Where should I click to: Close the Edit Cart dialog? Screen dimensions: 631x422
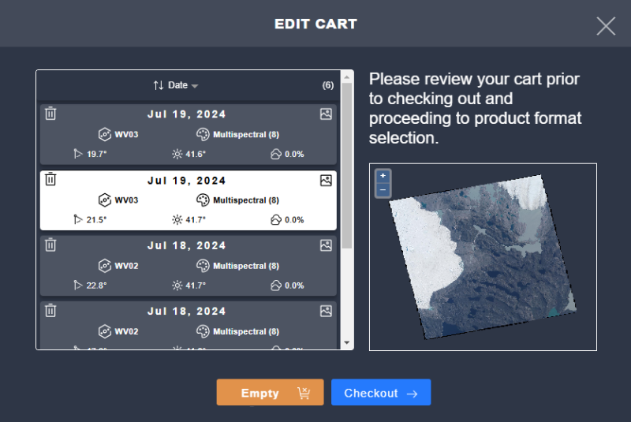(x=606, y=26)
